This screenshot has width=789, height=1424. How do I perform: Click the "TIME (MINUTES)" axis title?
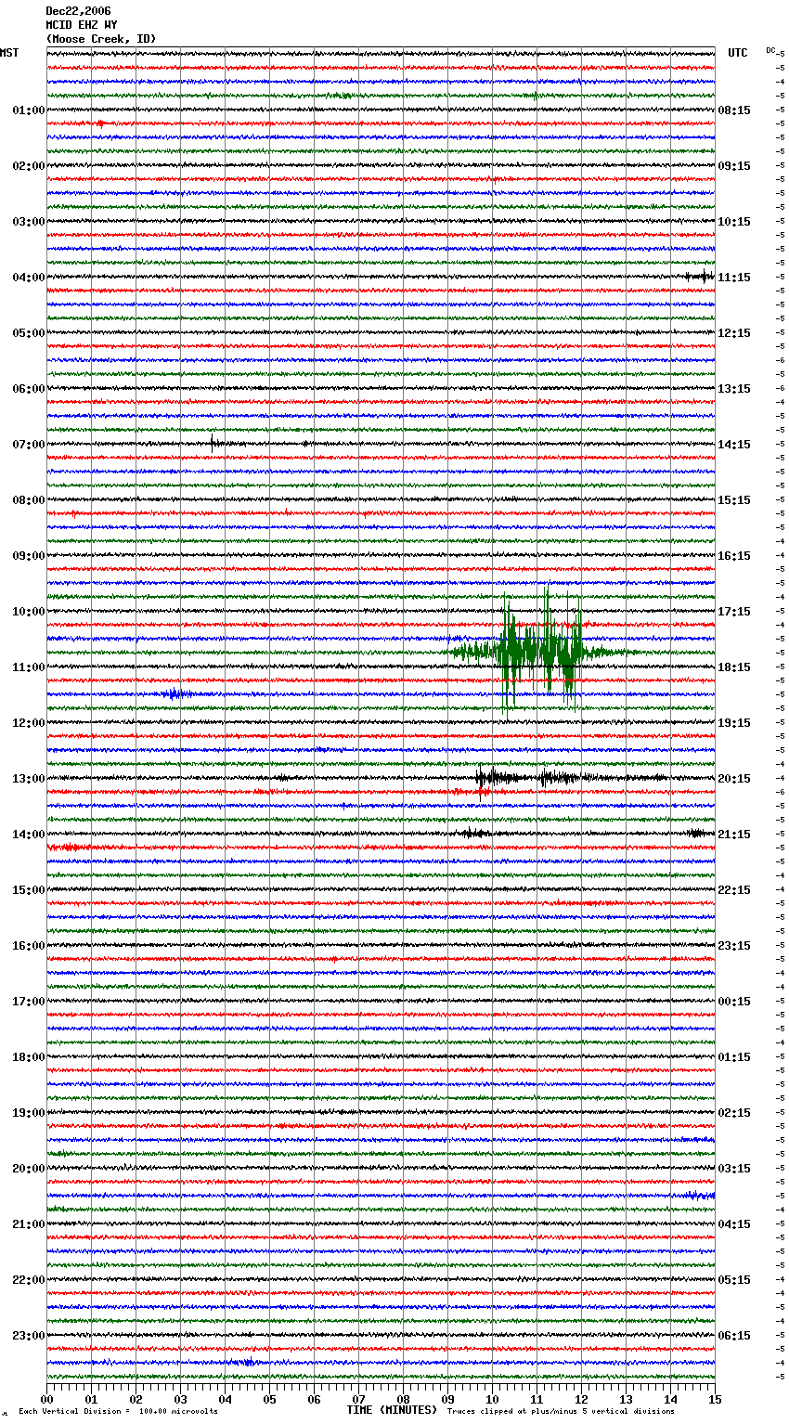tap(392, 1410)
